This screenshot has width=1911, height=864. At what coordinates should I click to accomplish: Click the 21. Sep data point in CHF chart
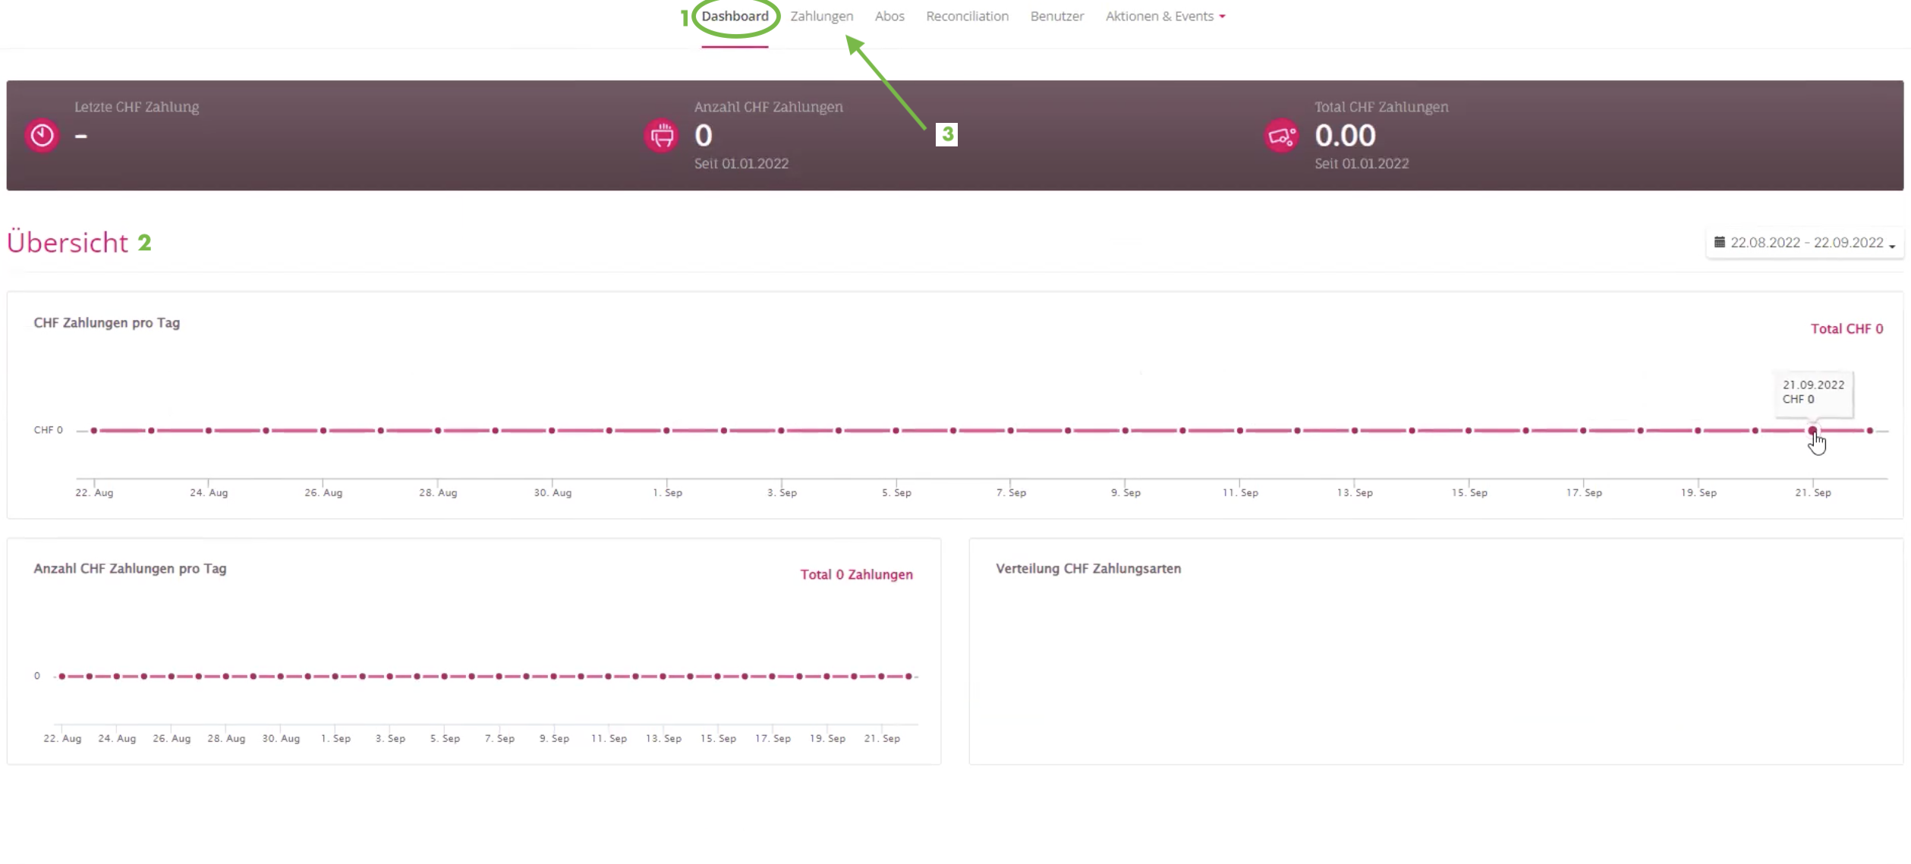pos(1812,430)
